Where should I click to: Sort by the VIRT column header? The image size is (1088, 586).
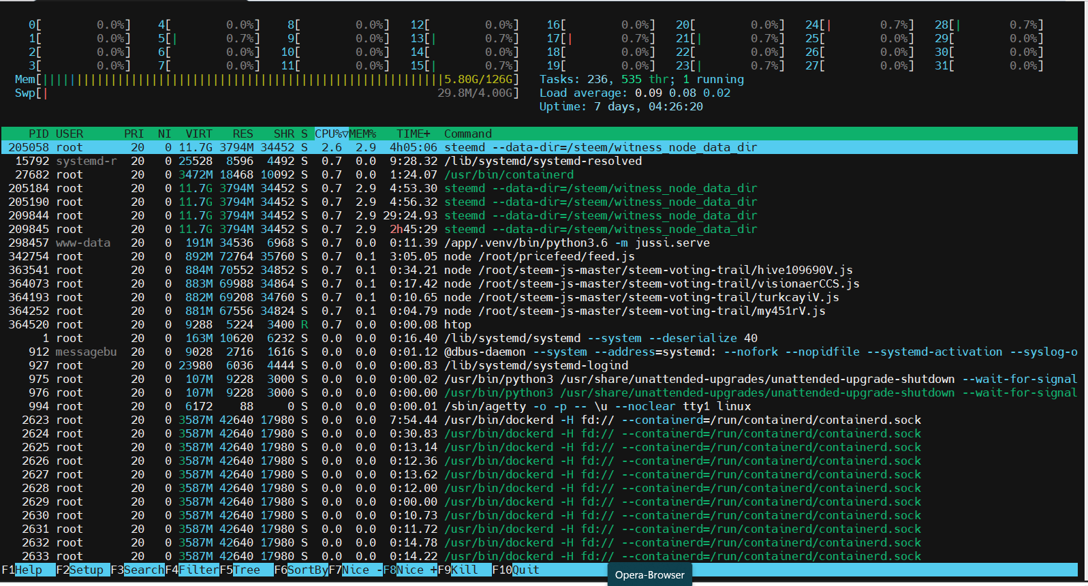[x=199, y=134]
